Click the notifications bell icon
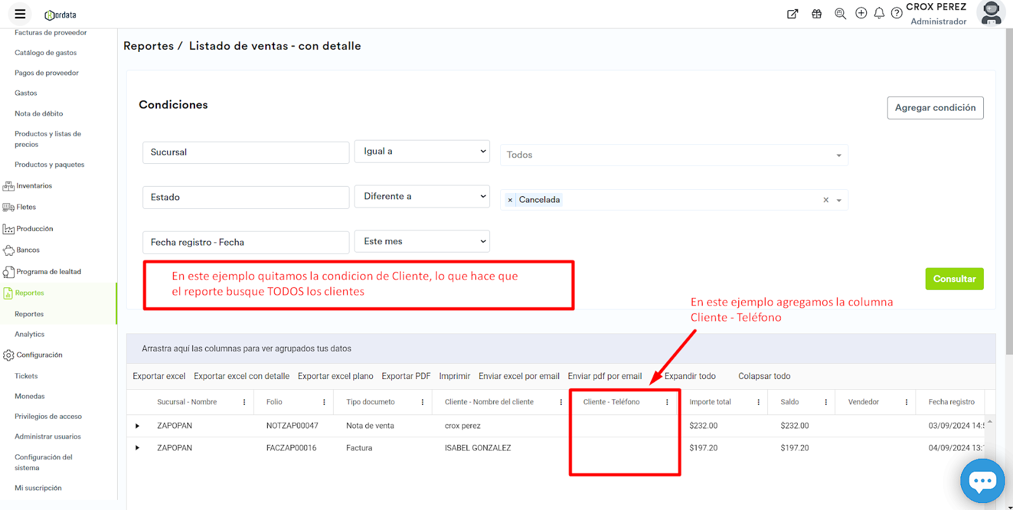The height and width of the screenshot is (510, 1013). [x=879, y=13]
